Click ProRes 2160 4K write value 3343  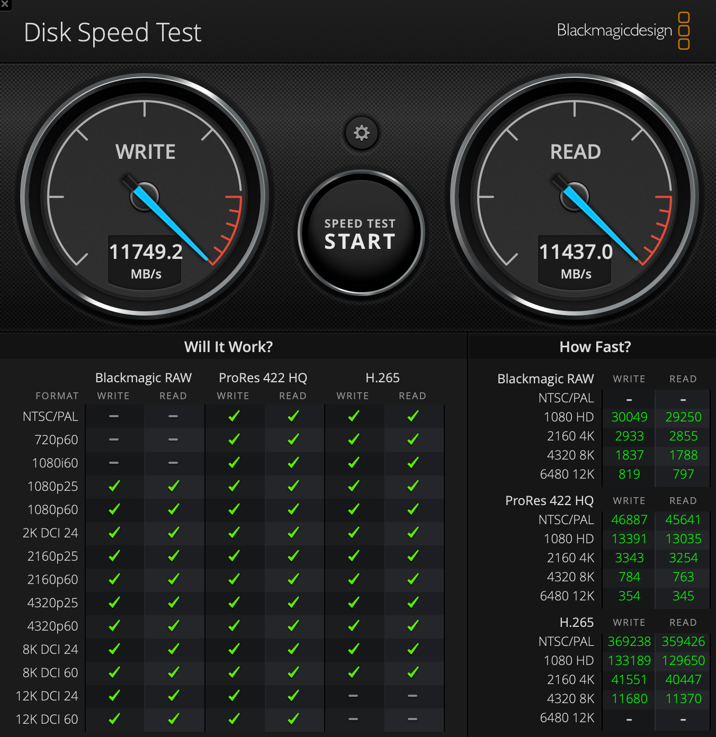pyautogui.click(x=629, y=558)
